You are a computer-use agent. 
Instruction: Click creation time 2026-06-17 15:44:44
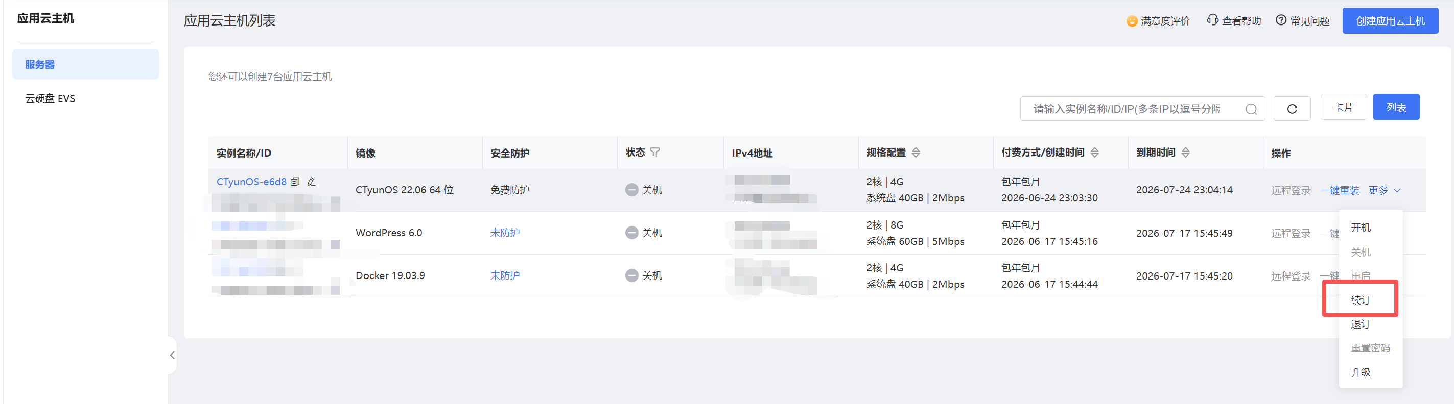1049,284
